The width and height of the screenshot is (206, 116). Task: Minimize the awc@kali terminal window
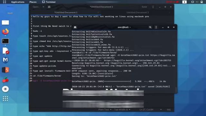(163, 27)
